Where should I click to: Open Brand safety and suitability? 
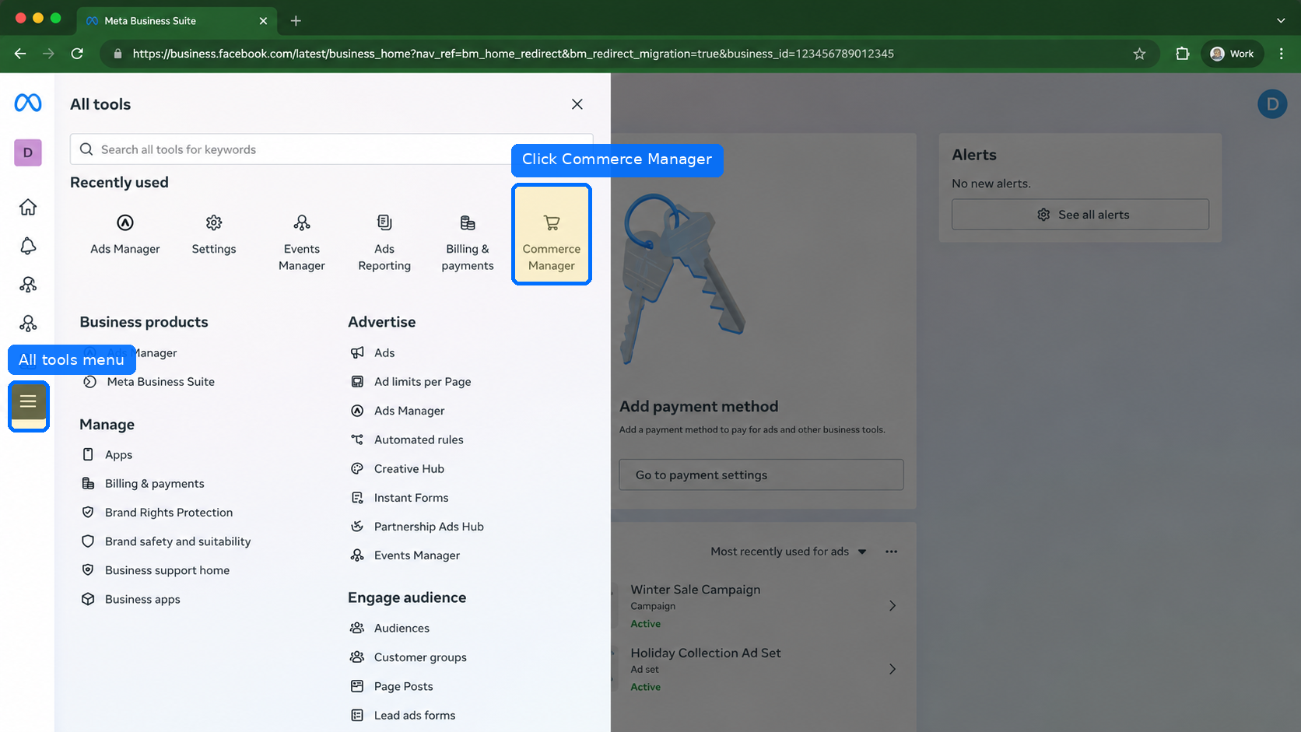click(167, 541)
